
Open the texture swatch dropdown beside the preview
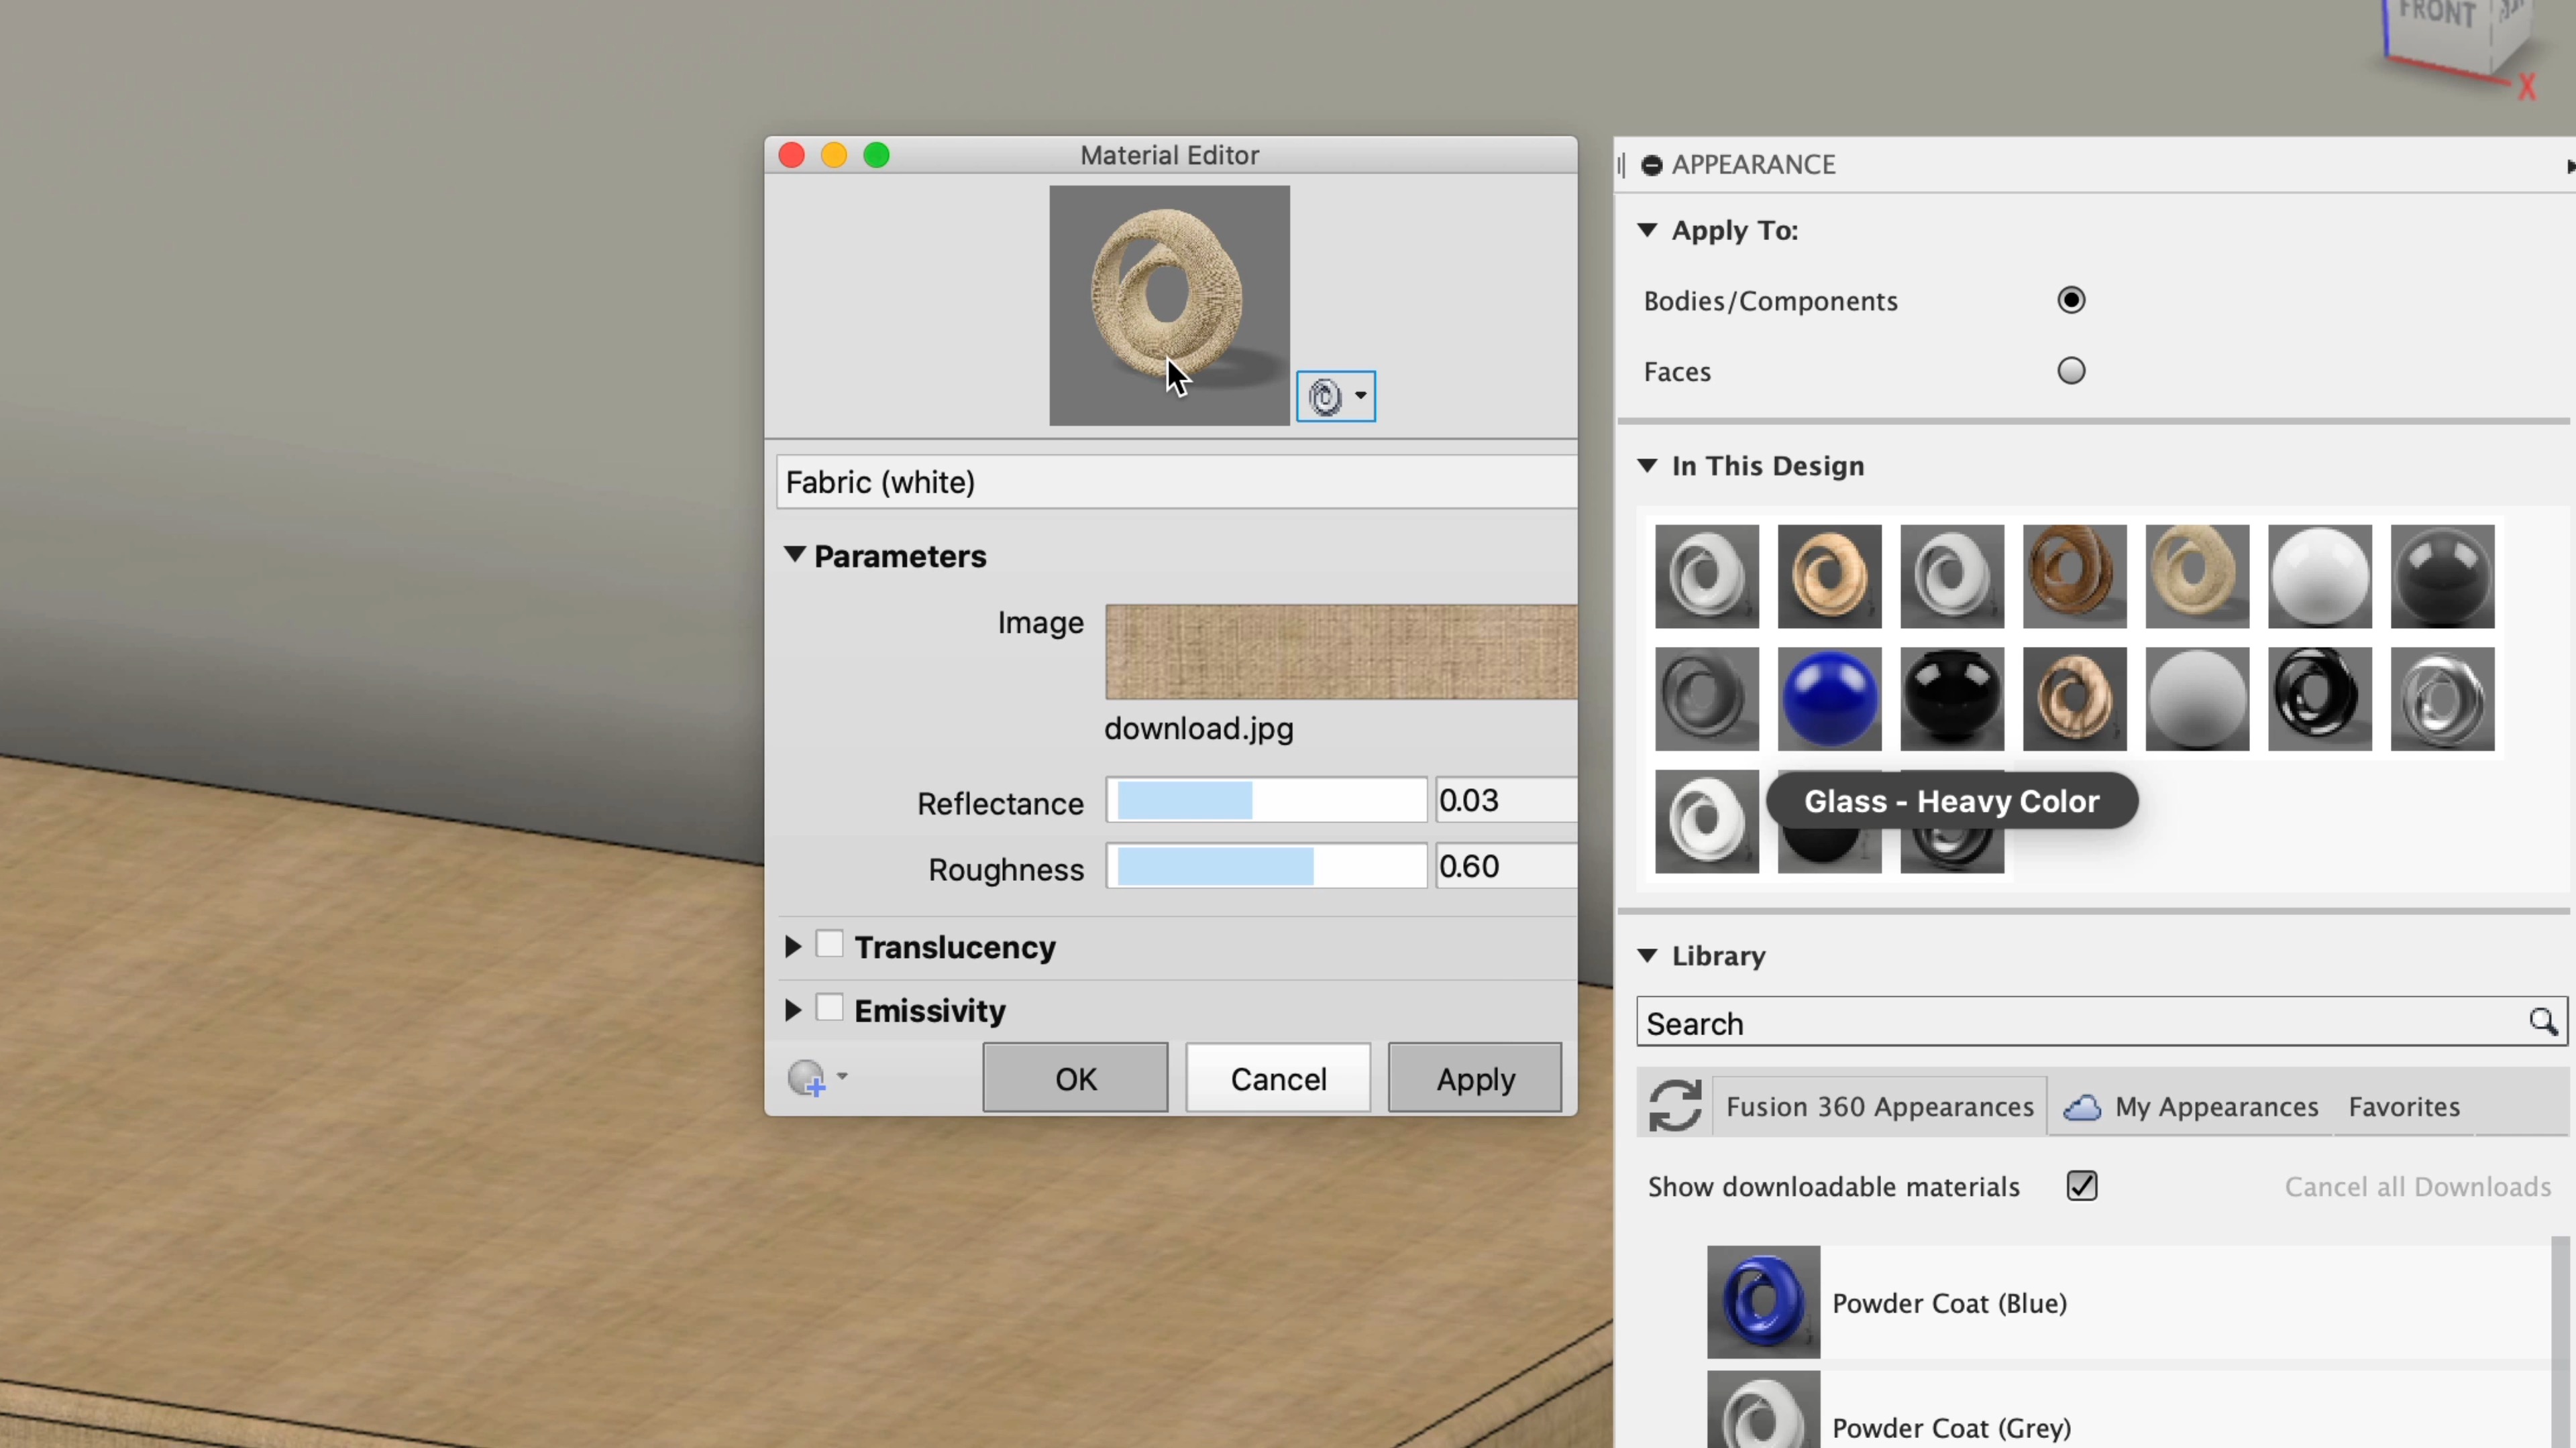point(1360,396)
